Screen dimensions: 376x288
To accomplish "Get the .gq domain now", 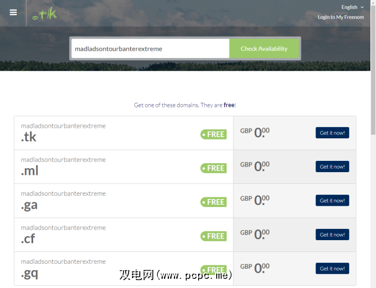I will click(x=332, y=268).
